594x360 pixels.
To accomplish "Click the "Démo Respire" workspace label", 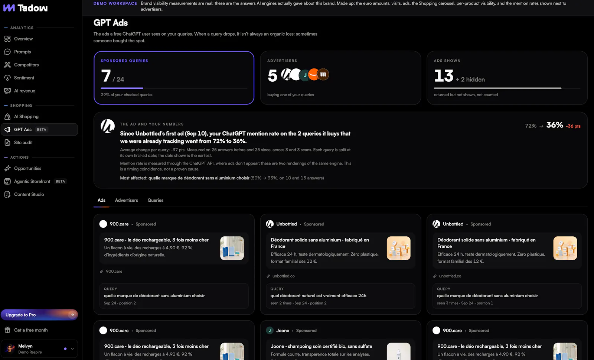I will (30, 352).
